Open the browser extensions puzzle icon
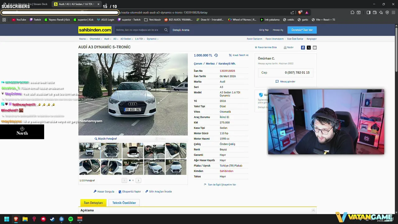398x224 pixels. tap(352, 12)
